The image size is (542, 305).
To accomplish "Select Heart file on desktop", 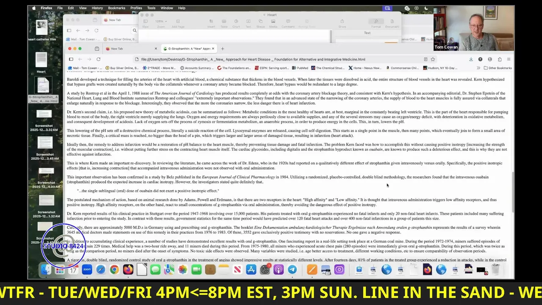I will [41, 63].
